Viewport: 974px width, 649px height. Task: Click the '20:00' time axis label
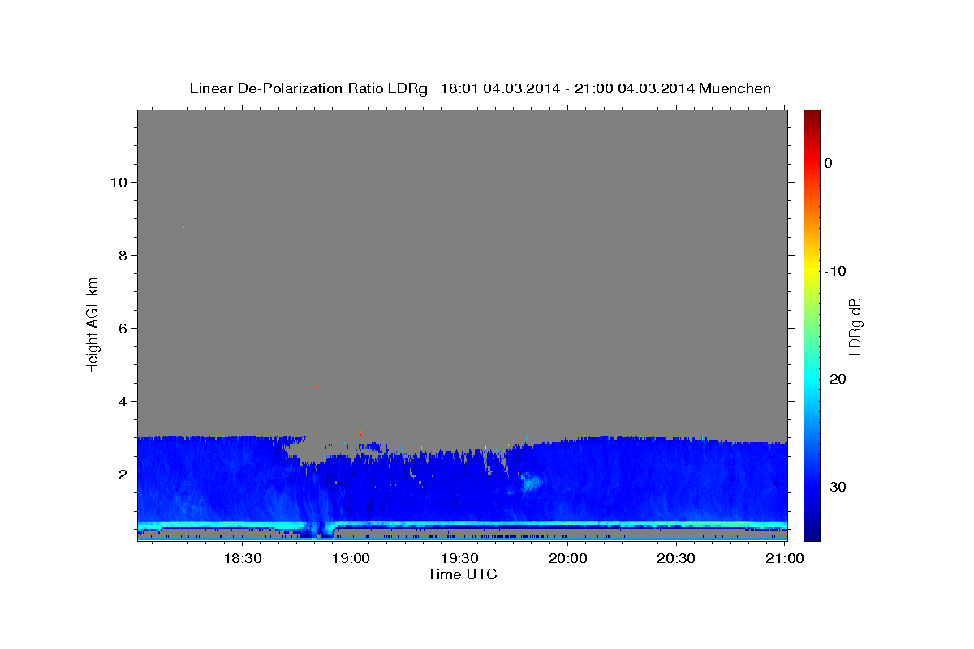point(568,559)
